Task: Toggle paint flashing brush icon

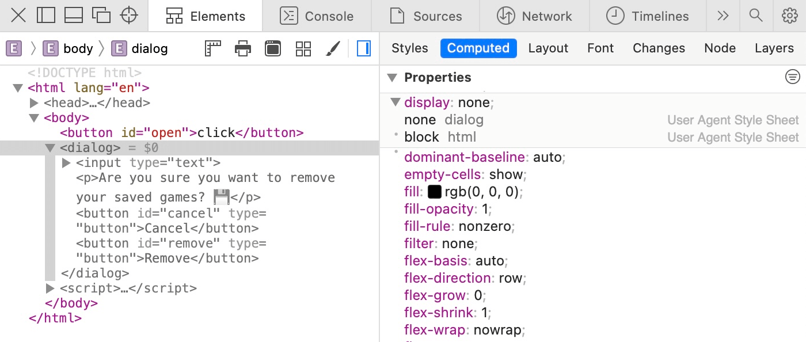Action: tap(333, 48)
